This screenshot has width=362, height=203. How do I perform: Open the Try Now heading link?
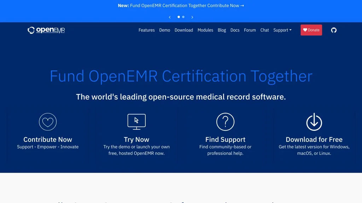pos(136,140)
